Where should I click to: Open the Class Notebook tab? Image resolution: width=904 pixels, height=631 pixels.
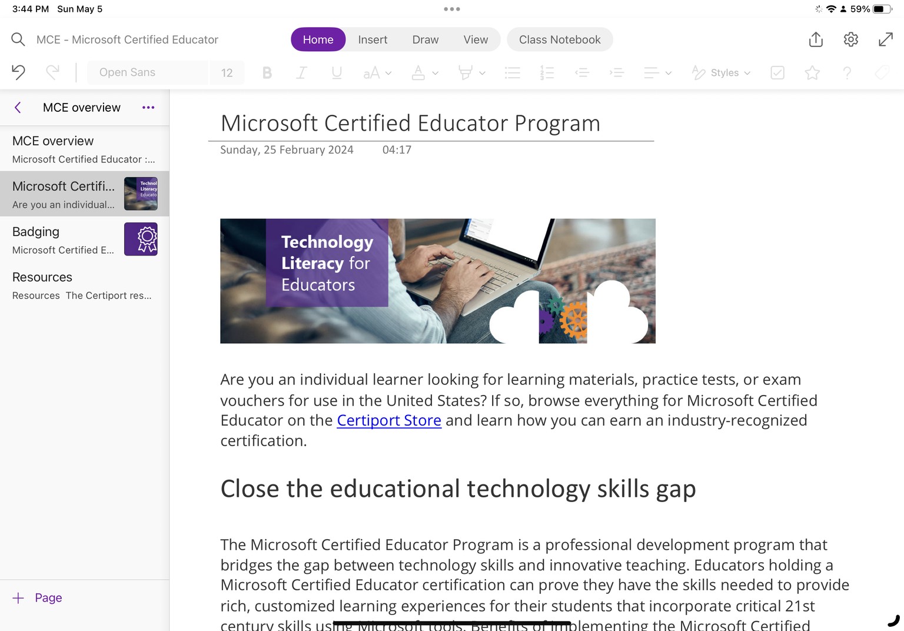click(x=560, y=39)
